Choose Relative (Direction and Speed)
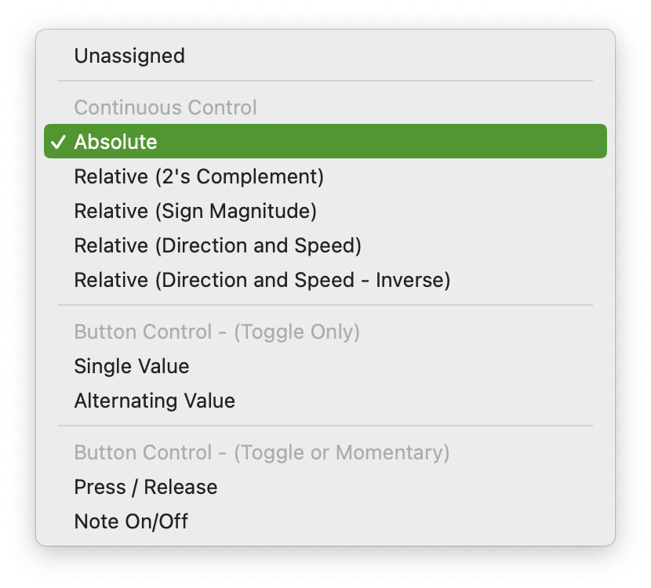 point(325,245)
